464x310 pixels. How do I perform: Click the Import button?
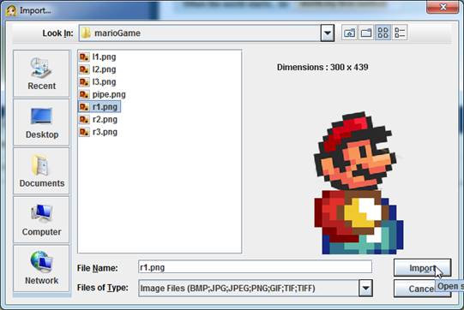pyautogui.click(x=422, y=268)
